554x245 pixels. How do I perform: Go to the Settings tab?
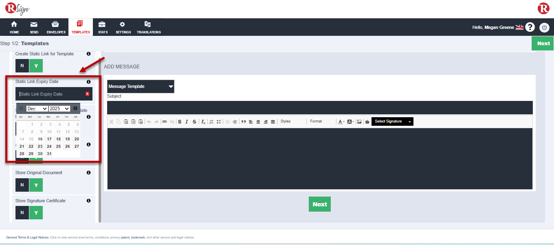pos(123,27)
